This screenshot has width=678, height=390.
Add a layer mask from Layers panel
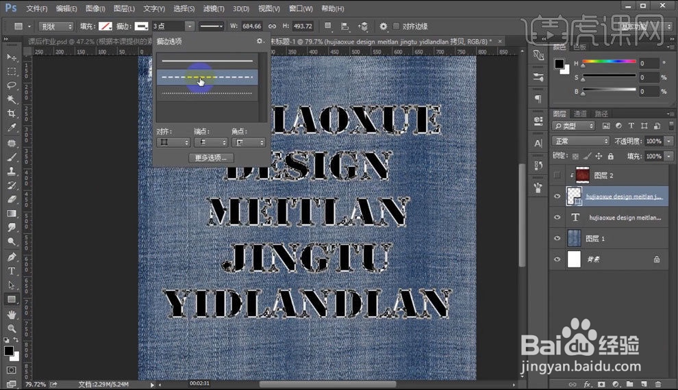click(601, 384)
